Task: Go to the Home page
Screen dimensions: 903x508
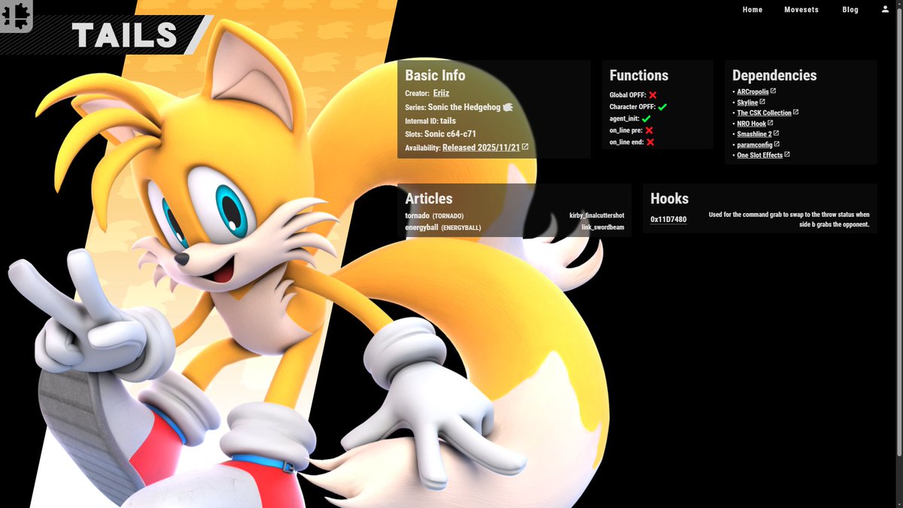Action: [752, 10]
